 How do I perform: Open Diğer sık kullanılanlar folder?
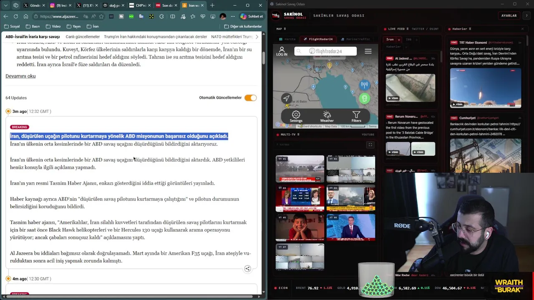click(243, 26)
